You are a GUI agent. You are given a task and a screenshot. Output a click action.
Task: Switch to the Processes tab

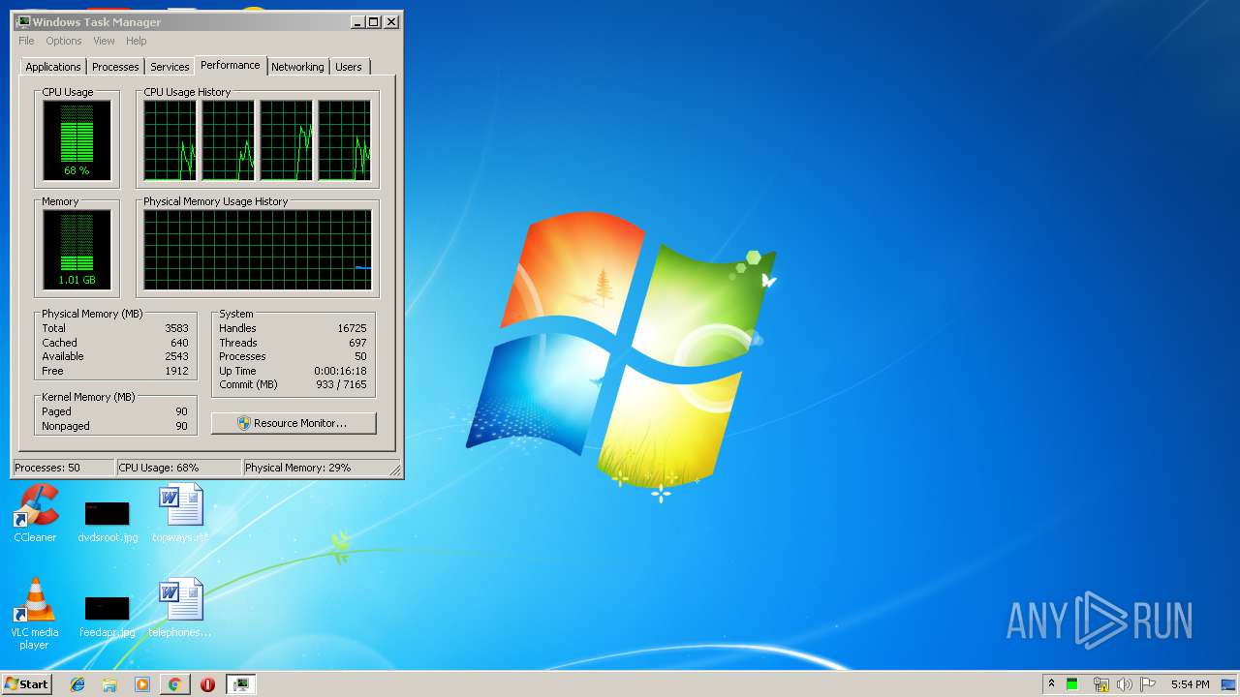[115, 67]
